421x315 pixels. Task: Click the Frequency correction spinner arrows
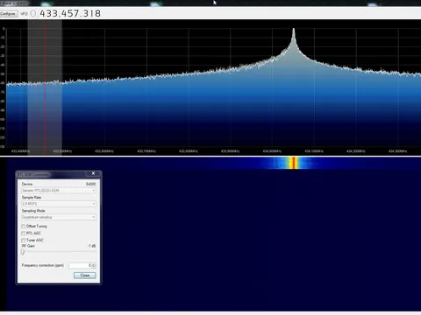coord(94,265)
